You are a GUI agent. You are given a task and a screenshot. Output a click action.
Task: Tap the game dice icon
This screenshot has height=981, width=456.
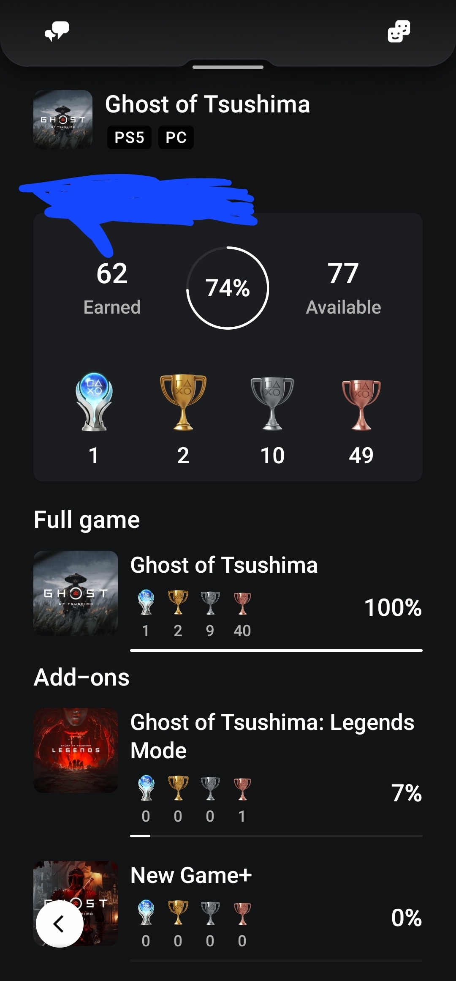[399, 32]
